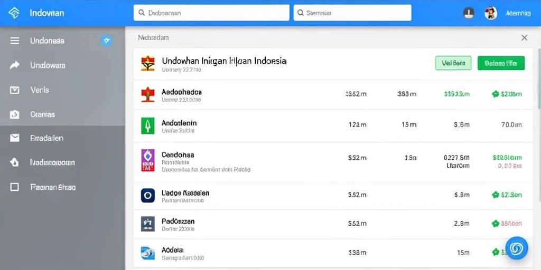
Task: Click the Indovitan logo icon
Action: (x=14, y=13)
